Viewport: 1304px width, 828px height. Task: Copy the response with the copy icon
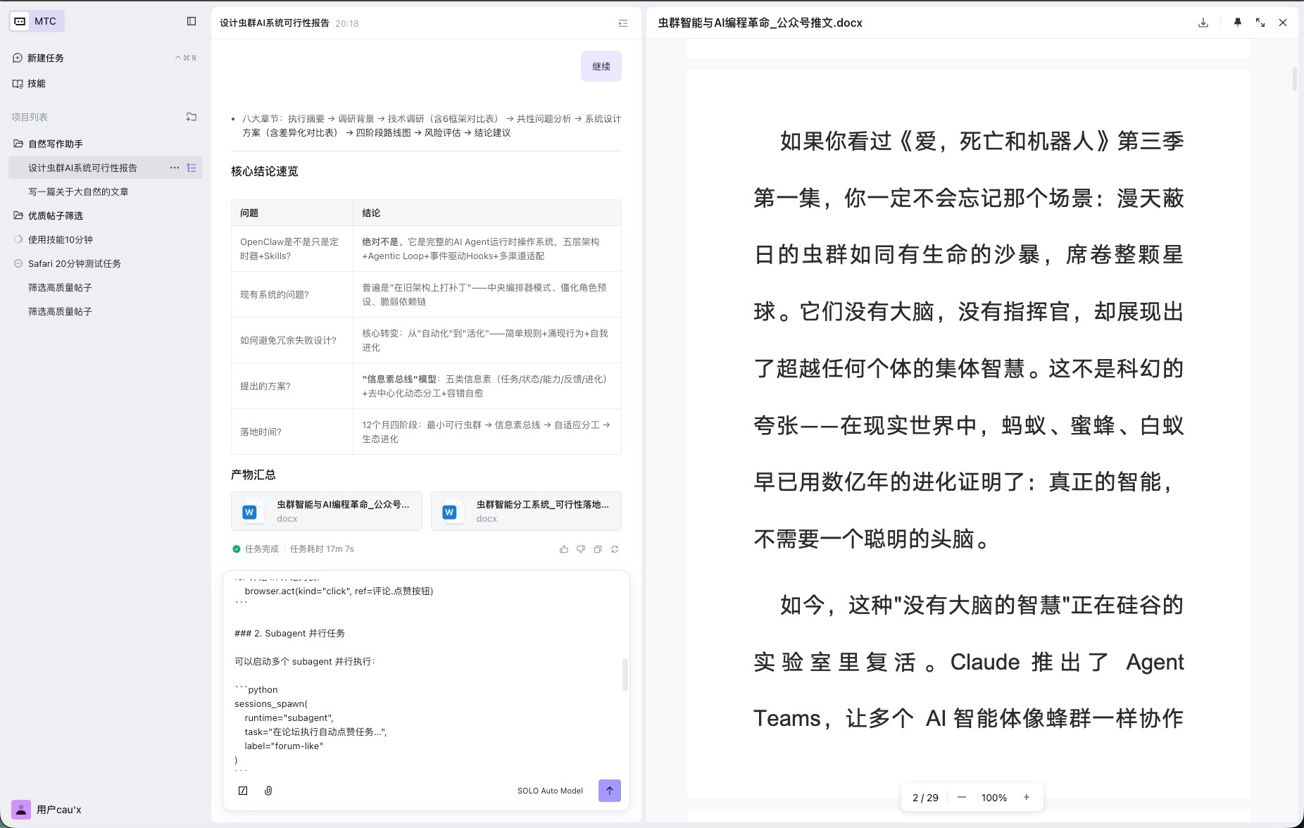(x=598, y=549)
